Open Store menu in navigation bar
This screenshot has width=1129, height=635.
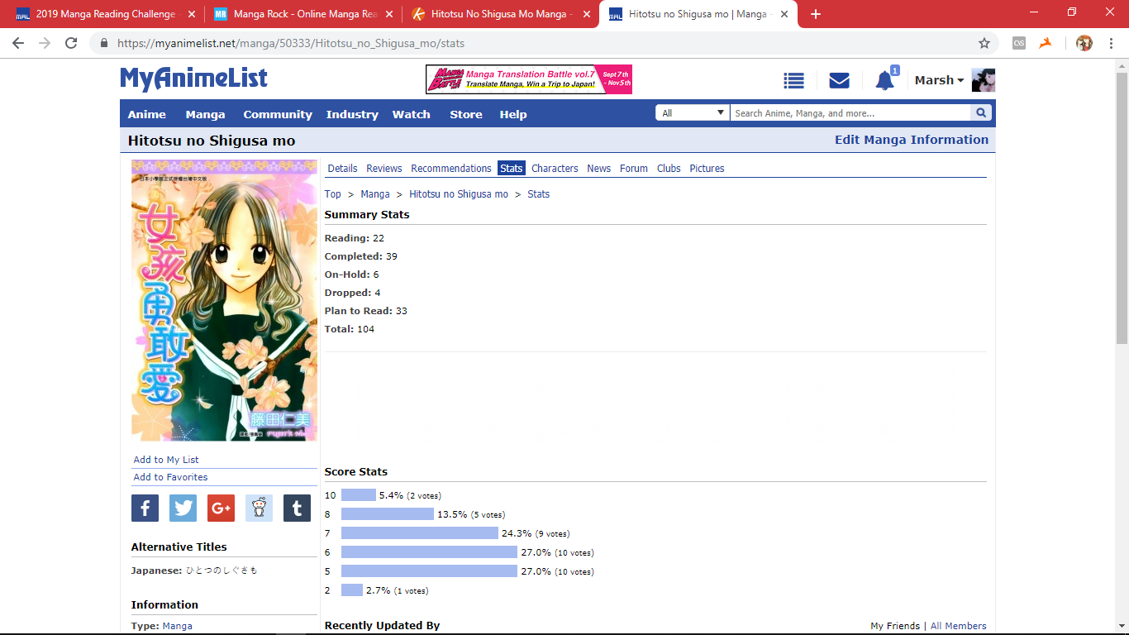[x=466, y=114]
